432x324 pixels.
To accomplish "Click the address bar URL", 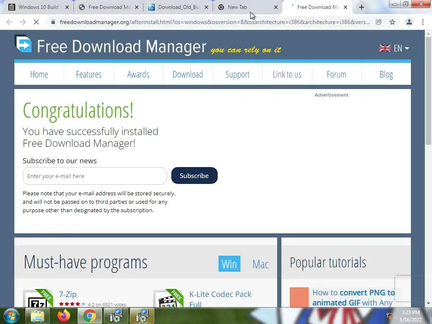I will tap(215, 22).
